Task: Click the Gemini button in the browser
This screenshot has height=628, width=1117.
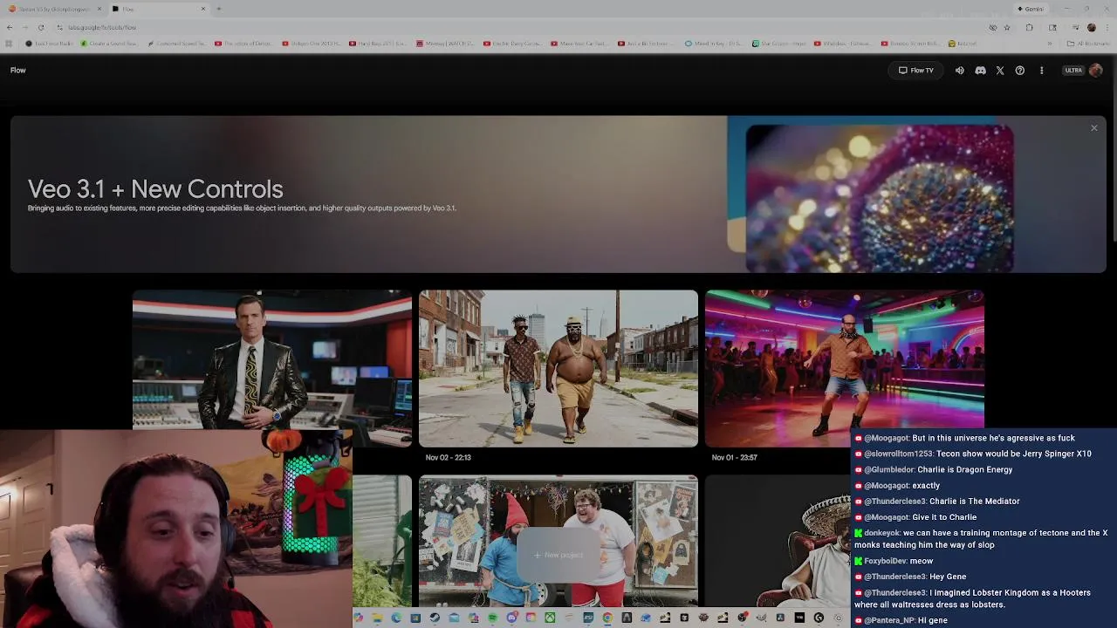Action: (1031, 9)
